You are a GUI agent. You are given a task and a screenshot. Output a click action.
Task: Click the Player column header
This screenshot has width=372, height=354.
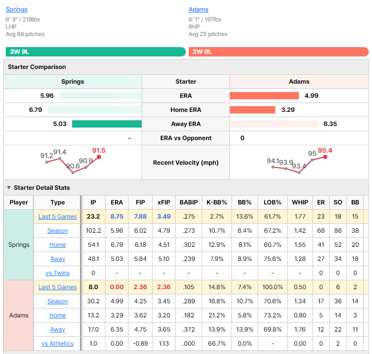pos(19,202)
